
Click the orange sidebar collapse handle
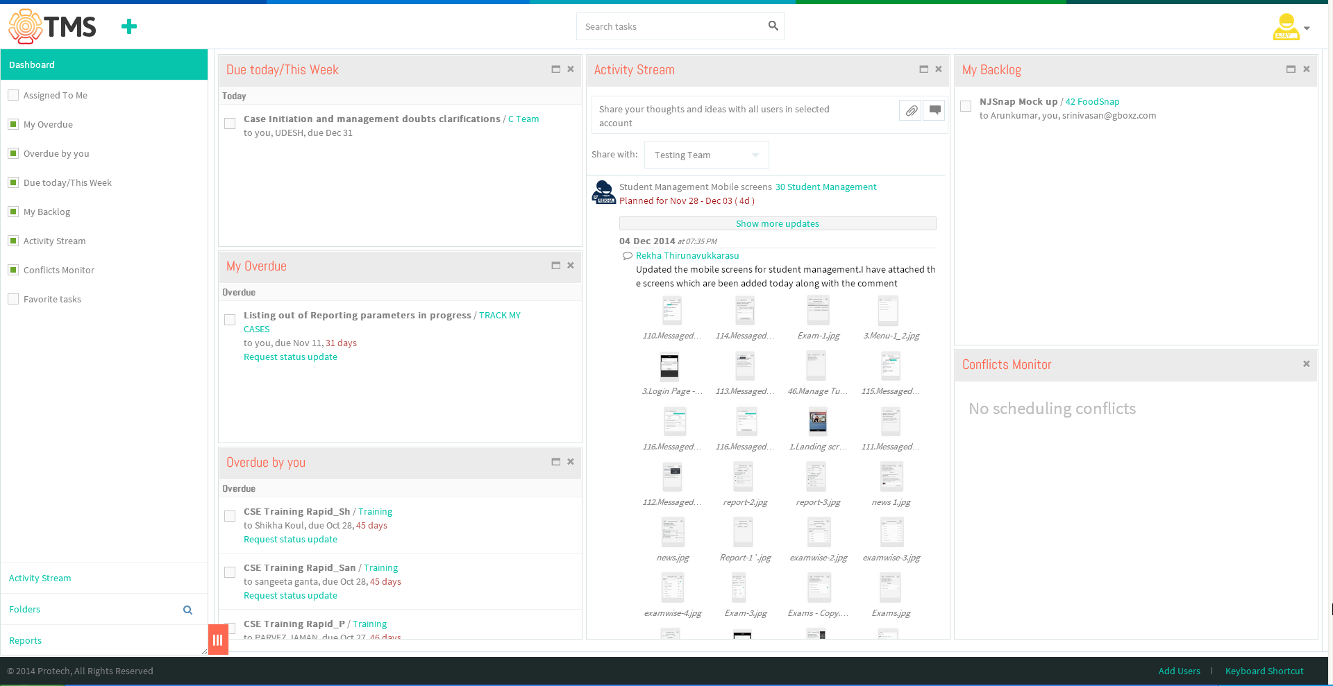218,640
